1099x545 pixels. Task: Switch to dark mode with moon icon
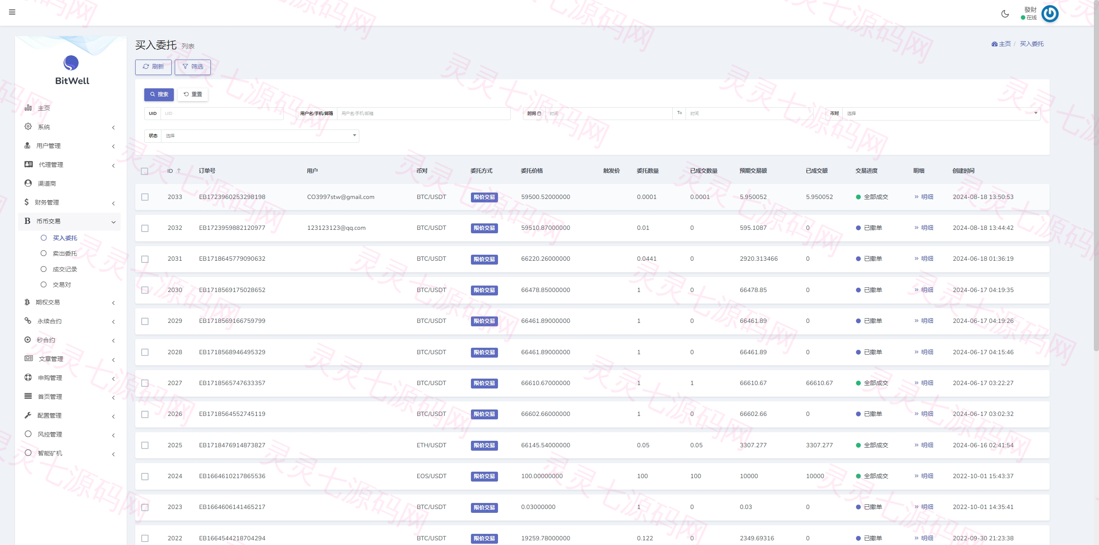pos(1005,14)
